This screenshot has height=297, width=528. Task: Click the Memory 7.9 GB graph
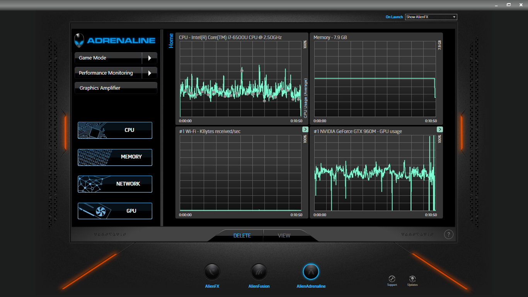point(375,79)
